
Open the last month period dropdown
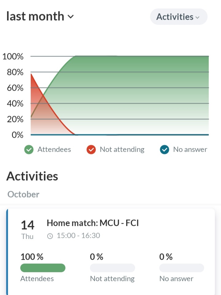tap(40, 16)
